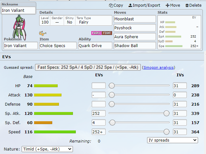Click the Speed EV input 252+
The height and width of the screenshot is (154, 206).
(99, 132)
